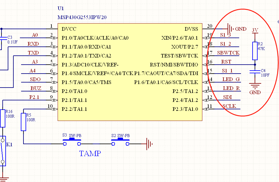The width and height of the screenshot is (279, 182).
Task: Select the S2 pushbutton switch symbol
Action: click(x=120, y=142)
